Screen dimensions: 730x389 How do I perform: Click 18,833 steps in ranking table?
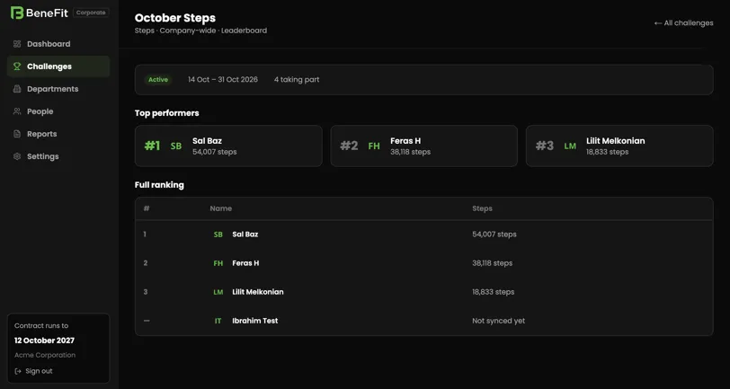pyautogui.click(x=493, y=292)
